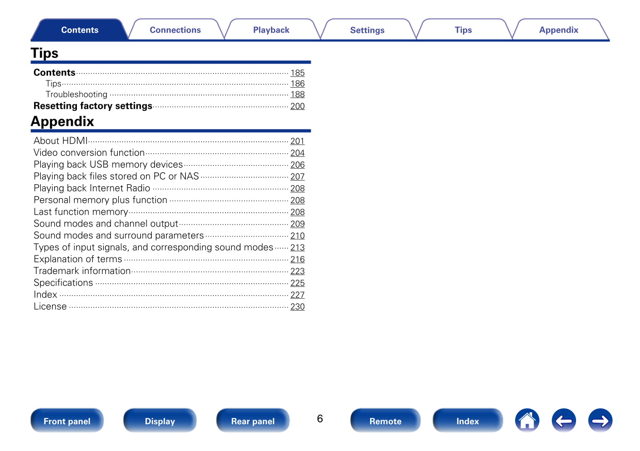640x451 pixels.
Task: Go to previous page with left arrow
Action: pyautogui.click(x=564, y=421)
